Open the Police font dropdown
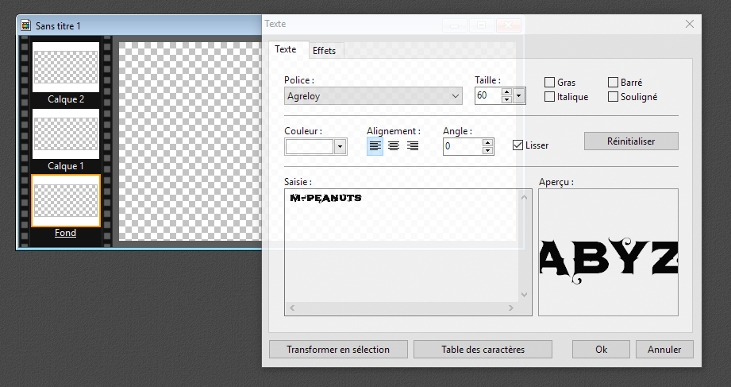 [456, 96]
